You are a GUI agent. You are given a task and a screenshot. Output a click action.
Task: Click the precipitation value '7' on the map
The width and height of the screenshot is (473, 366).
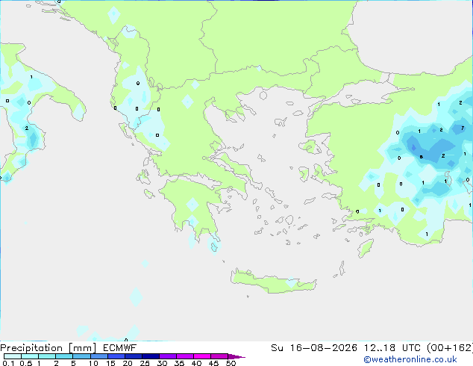[x=463, y=128]
